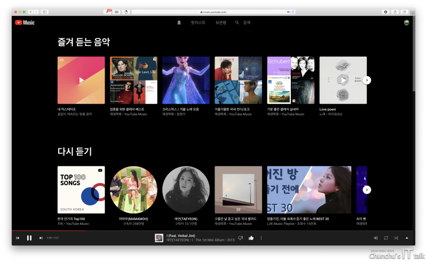The height and width of the screenshot is (261, 427).
Task: Pause the current song
Action: (x=29, y=238)
